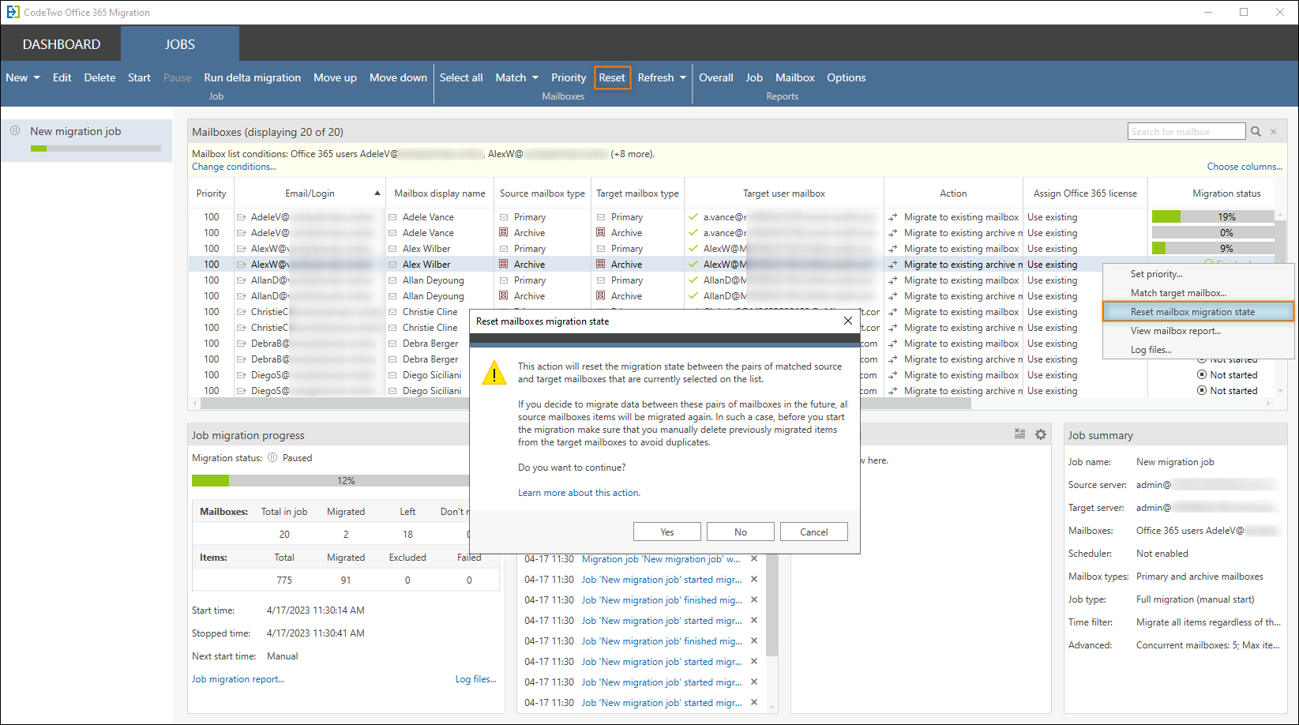Click the email icon next to the first AllanD@ row
The image size is (1299, 725).
(241, 280)
